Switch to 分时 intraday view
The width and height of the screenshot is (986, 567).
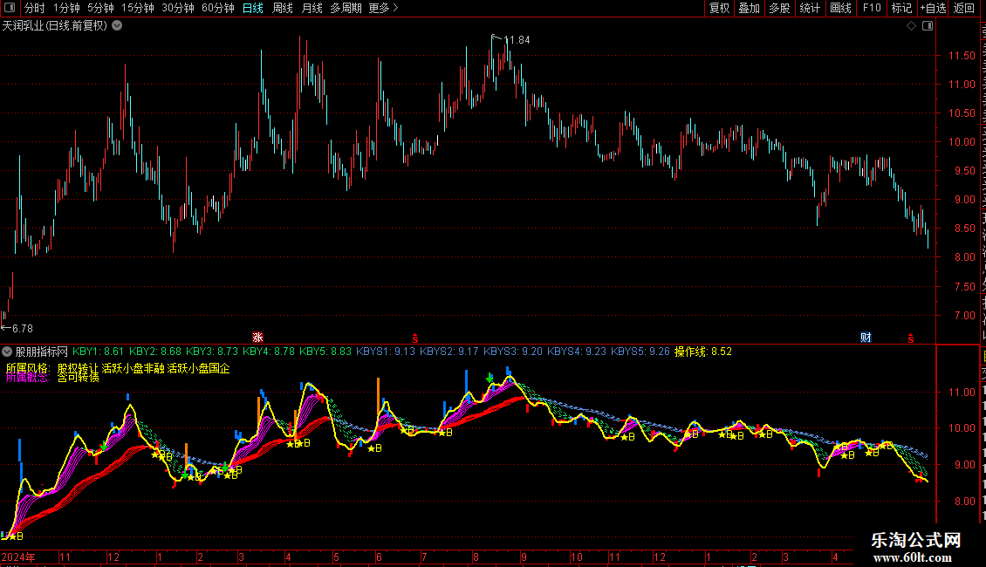tap(35, 8)
